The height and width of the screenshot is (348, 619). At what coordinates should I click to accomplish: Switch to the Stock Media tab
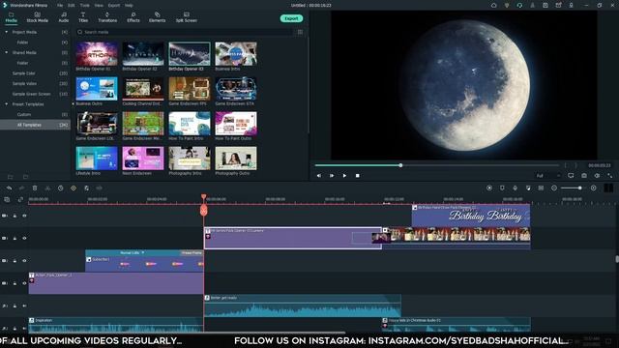pyautogui.click(x=37, y=17)
